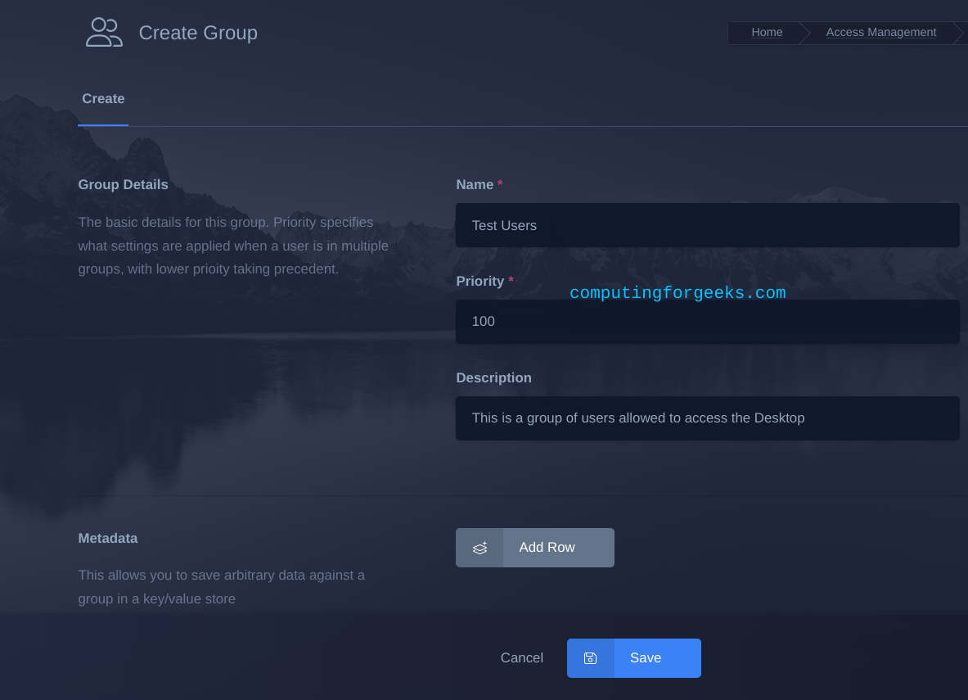
Task: Click the Metadata section heading
Action: pyautogui.click(x=108, y=538)
